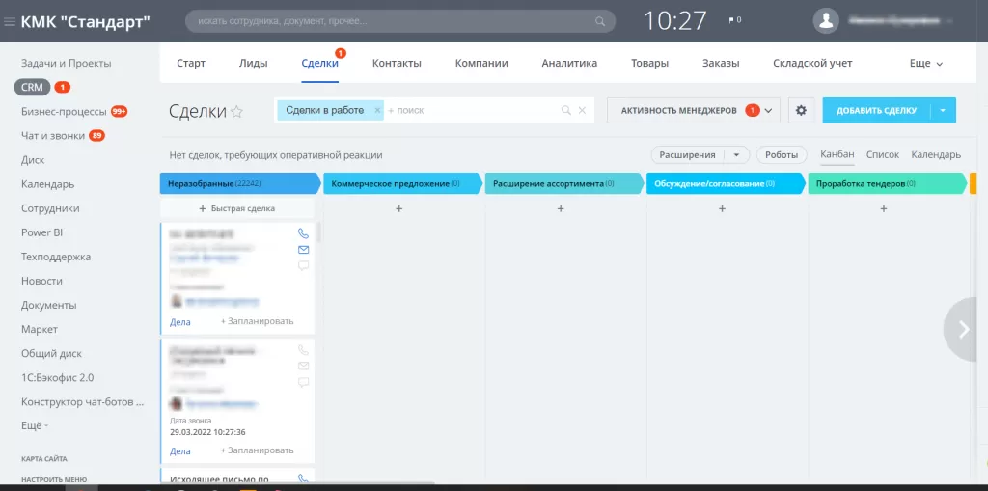Switch to Календарь view

[935, 154]
